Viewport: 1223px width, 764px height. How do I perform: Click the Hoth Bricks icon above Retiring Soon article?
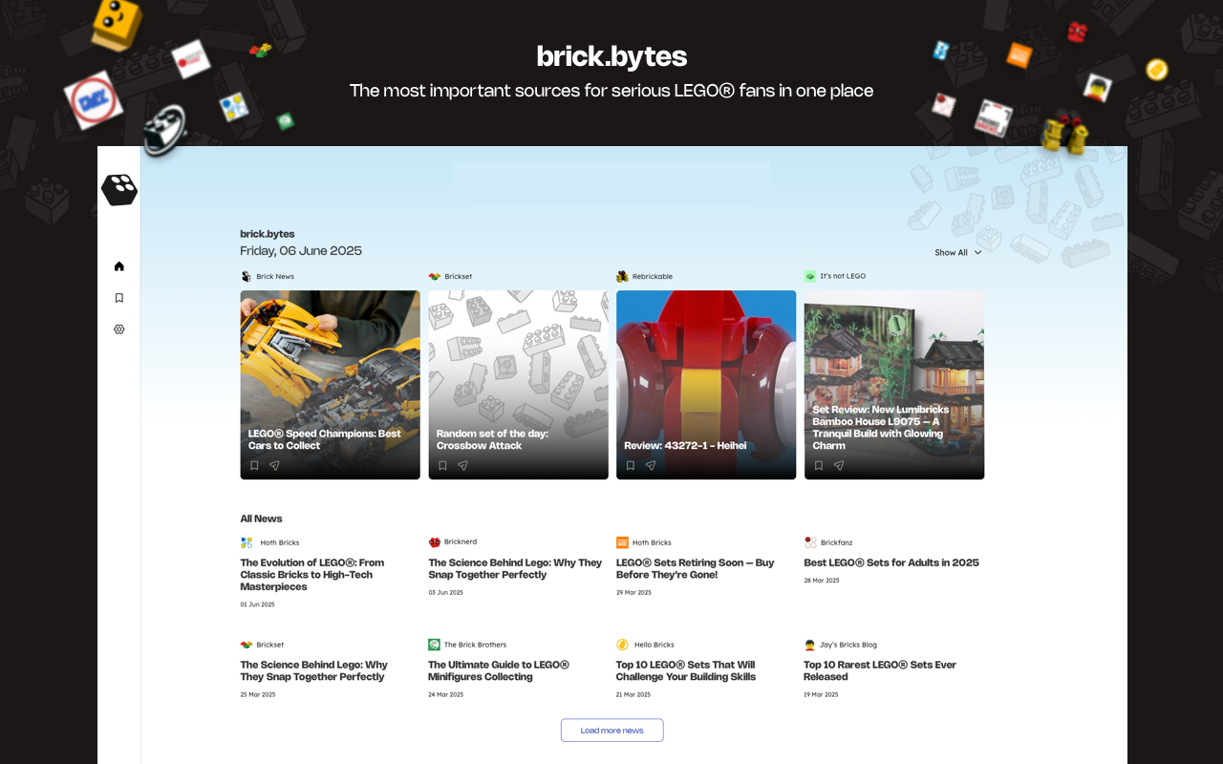pyautogui.click(x=622, y=542)
